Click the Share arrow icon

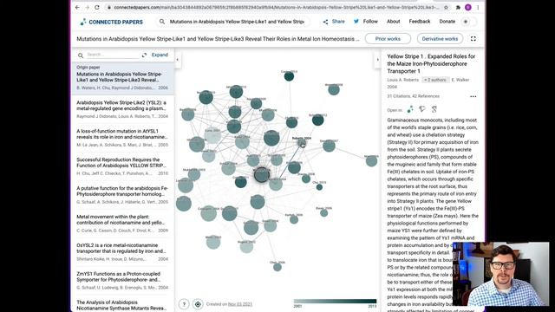click(x=325, y=22)
